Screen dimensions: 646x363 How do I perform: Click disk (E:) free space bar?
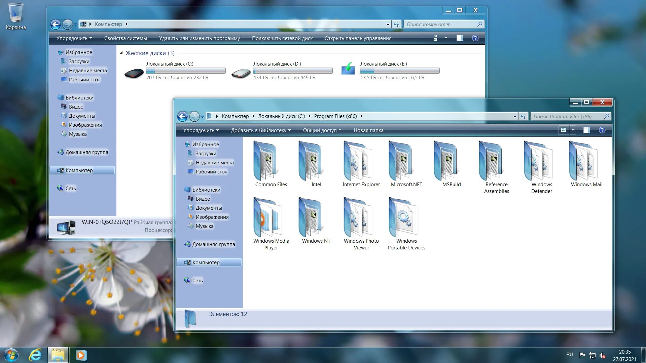pyautogui.click(x=400, y=71)
